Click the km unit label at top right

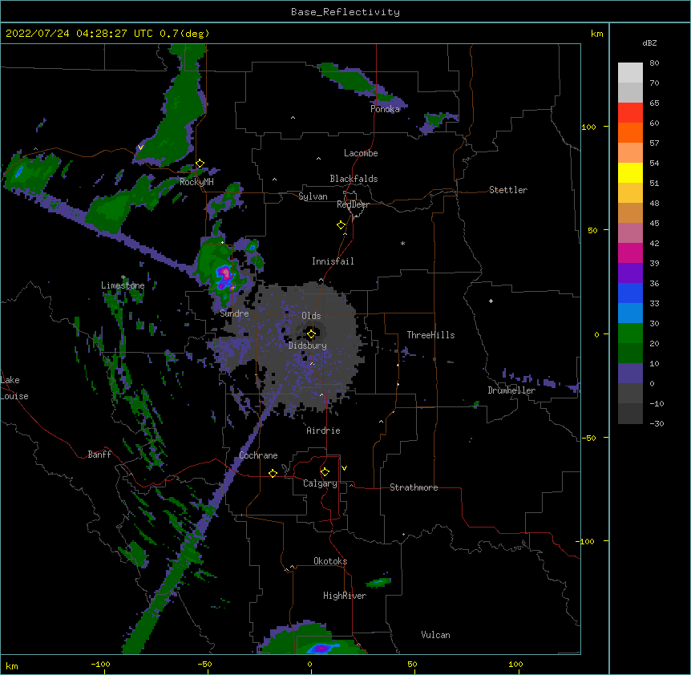[x=596, y=34]
